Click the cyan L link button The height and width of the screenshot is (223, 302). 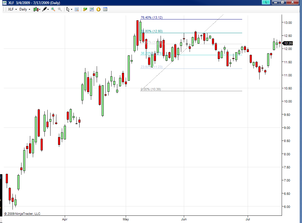266,2
